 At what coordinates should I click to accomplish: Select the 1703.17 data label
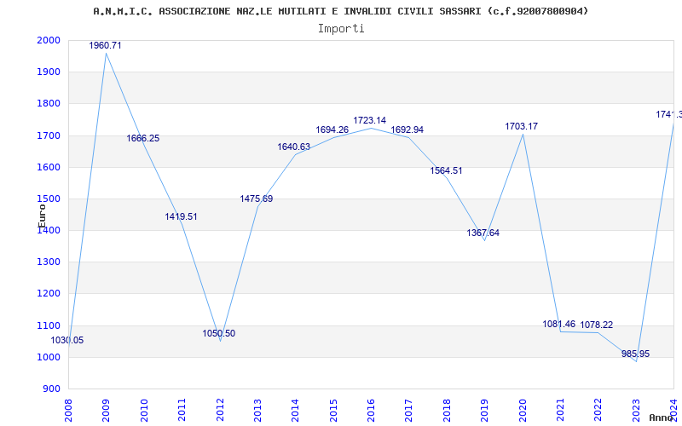point(522,126)
